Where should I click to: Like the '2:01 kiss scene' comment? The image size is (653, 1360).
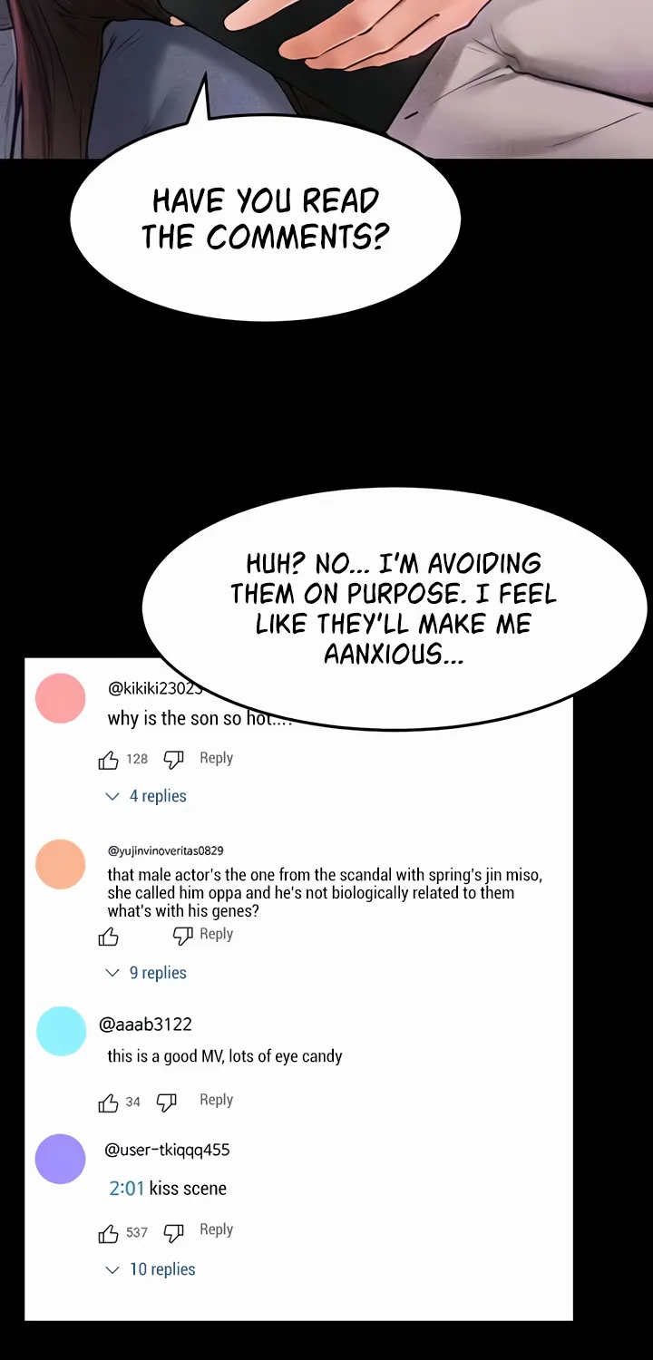pos(109,1233)
